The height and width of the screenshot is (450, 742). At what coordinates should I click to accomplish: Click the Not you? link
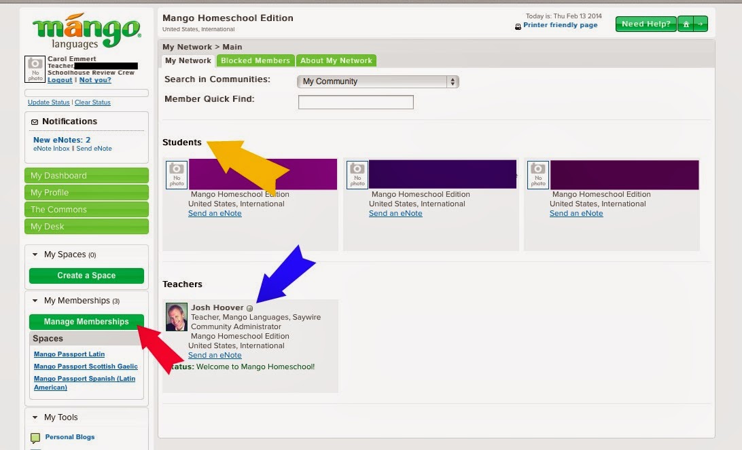(95, 80)
